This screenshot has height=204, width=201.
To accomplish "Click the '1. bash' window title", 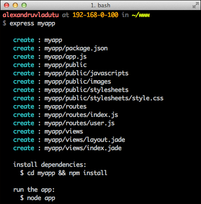I will pos(100,6).
